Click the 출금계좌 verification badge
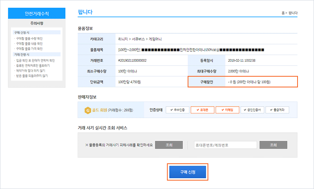Image resolution: width=314 pixels, height=189 pixels. 277,110
